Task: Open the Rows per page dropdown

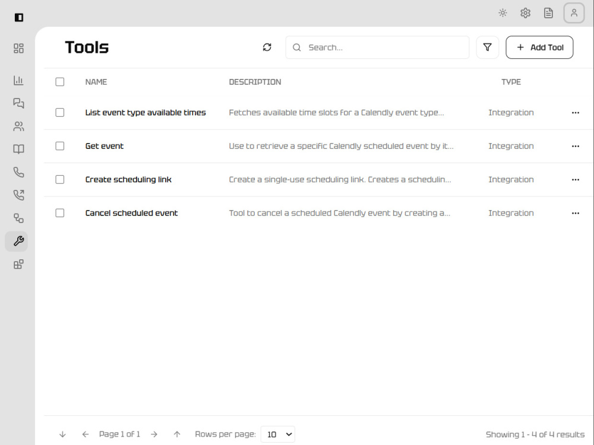Action: click(277, 434)
